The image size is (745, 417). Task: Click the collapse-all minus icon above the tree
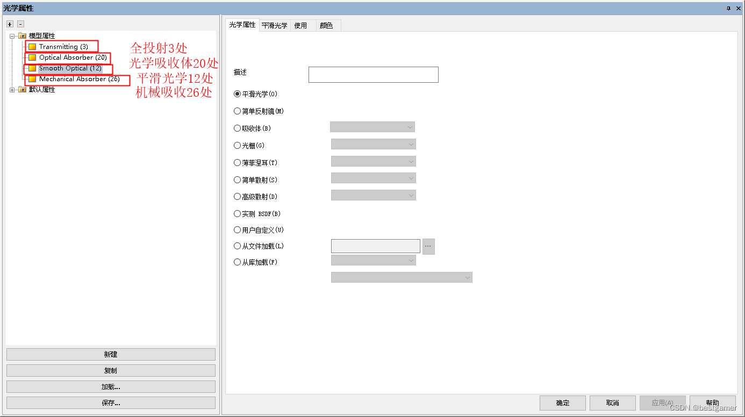pyautogui.click(x=20, y=24)
